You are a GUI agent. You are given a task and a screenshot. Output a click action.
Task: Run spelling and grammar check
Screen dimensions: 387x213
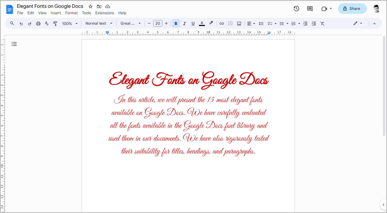tap(47, 23)
